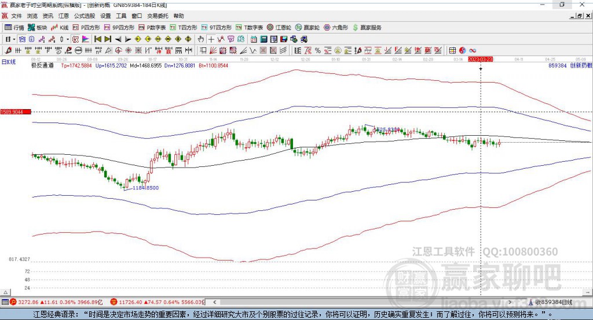Open the 窗口 menu

[137, 16]
